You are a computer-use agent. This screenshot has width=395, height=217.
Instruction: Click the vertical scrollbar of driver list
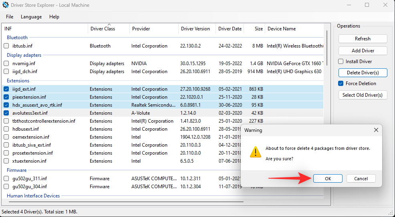327,48
